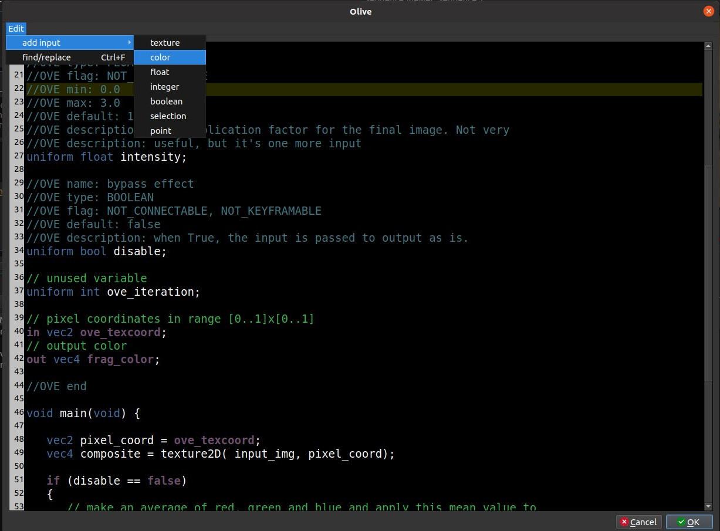Image resolution: width=720 pixels, height=531 pixels.
Task: Expand the add input submenu
Action: point(41,42)
